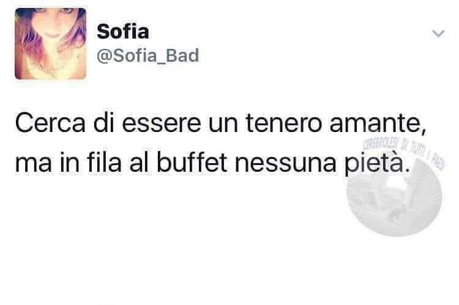Click the word 'essere' in tweet text
The image size is (459, 305).
pyautogui.click(x=162, y=123)
